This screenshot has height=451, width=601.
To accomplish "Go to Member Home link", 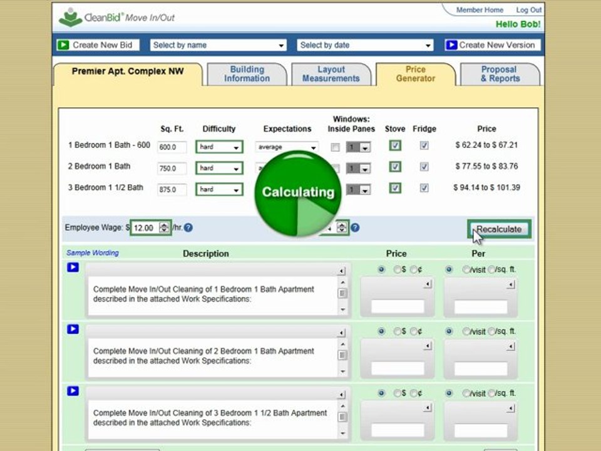I will [480, 10].
